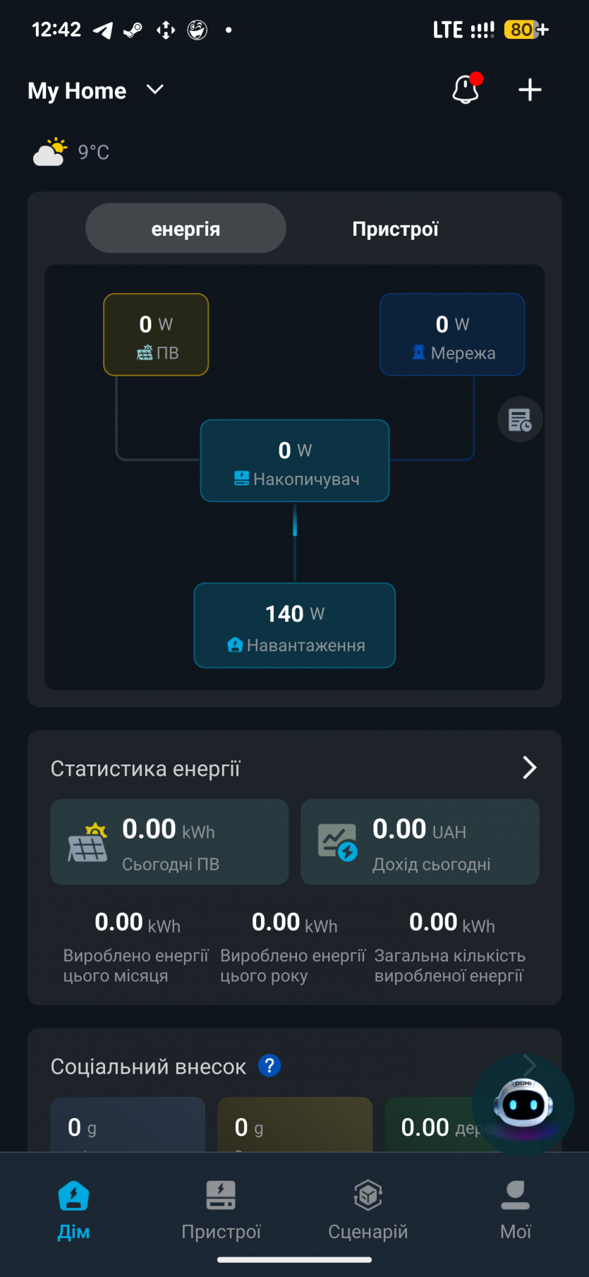
Task: Open the DOMI robot assistant
Action: coord(523,1103)
